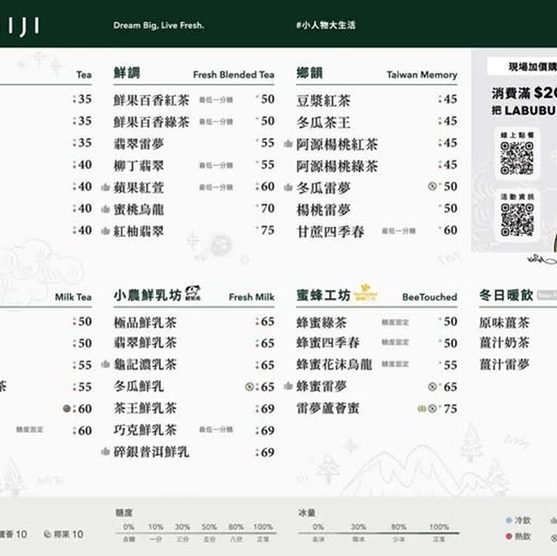The height and width of the screenshot is (556, 557).
Task: Click the #小人物大生活 hashtag in header
Action: 326,25
